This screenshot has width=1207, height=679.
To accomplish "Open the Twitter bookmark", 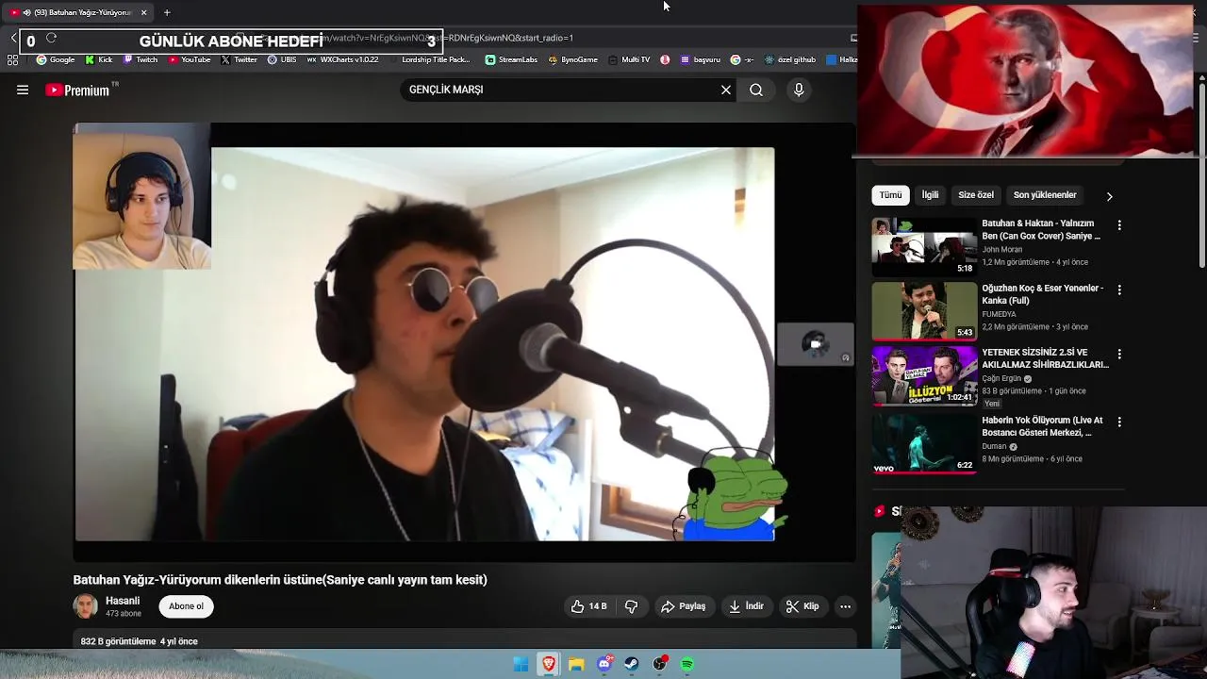I will [x=240, y=59].
